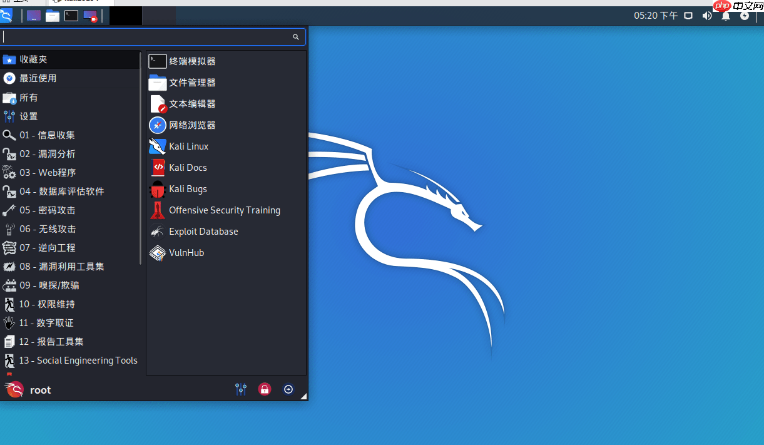Launch 终端模拟器 terminal emulator
Image resolution: width=764 pixels, height=445 pixels.
pyautogui.click(x=226, y=61)
